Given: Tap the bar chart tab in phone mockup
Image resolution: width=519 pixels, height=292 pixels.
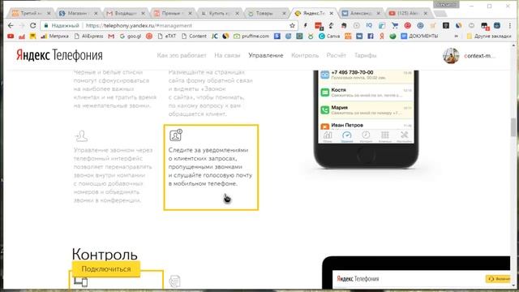Looking at the screenshot, I should click(x=328, y=136).
